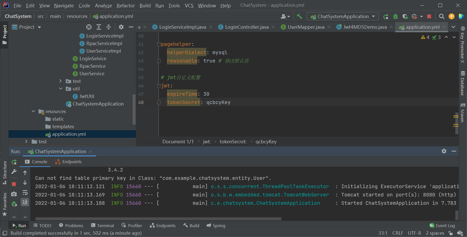Run ChatSystemApplication with coverage
This screenshot has width=467, height=237.
tap(405, 16)
